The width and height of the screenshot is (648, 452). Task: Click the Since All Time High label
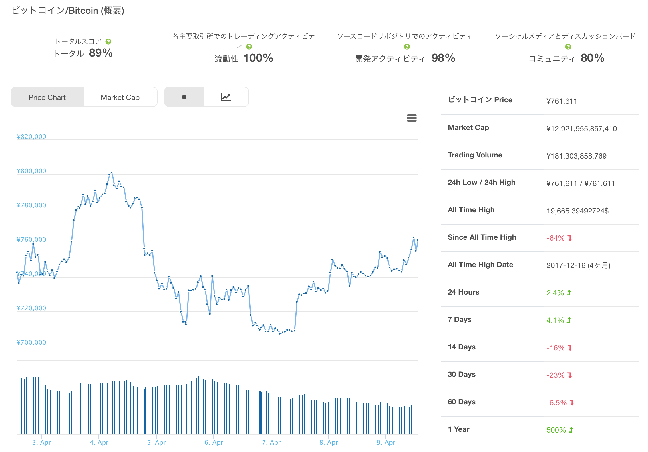coord(482,237)
